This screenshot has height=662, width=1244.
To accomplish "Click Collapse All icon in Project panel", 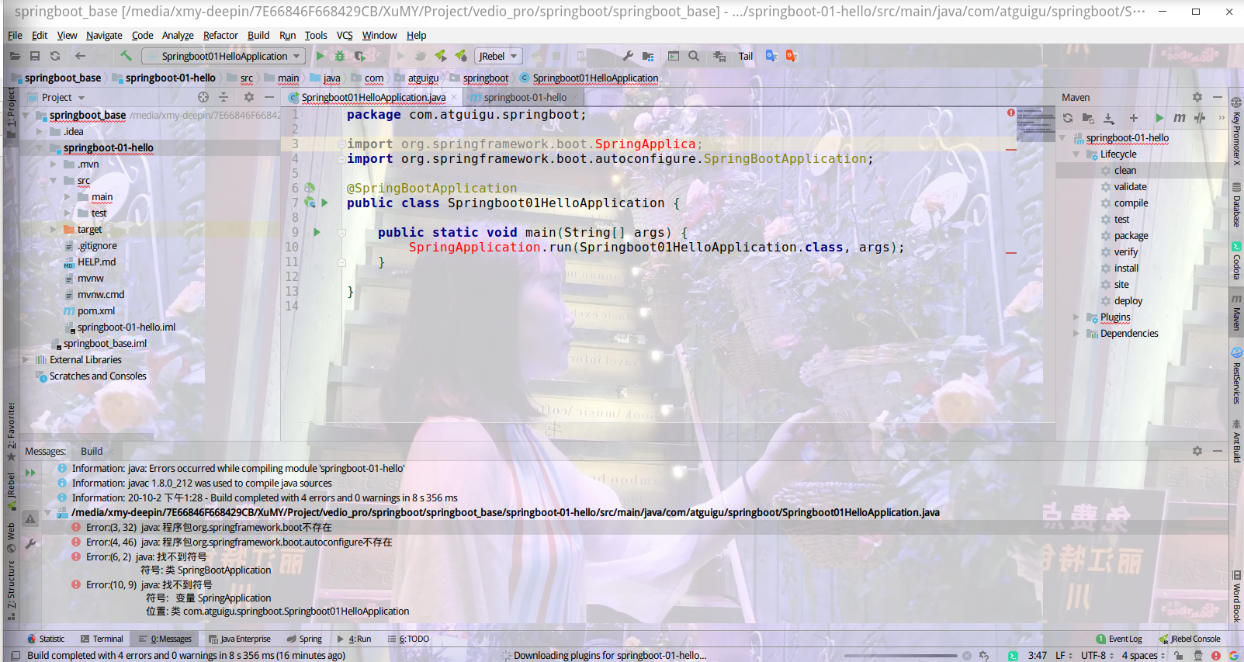I will (x=224, y=97).
